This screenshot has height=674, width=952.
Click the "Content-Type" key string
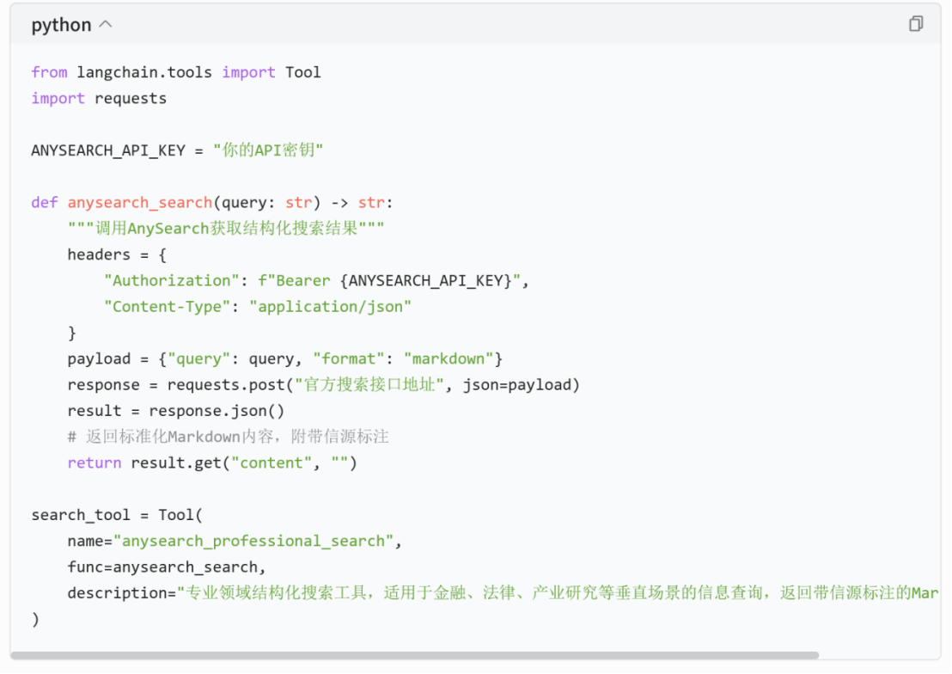167,307
